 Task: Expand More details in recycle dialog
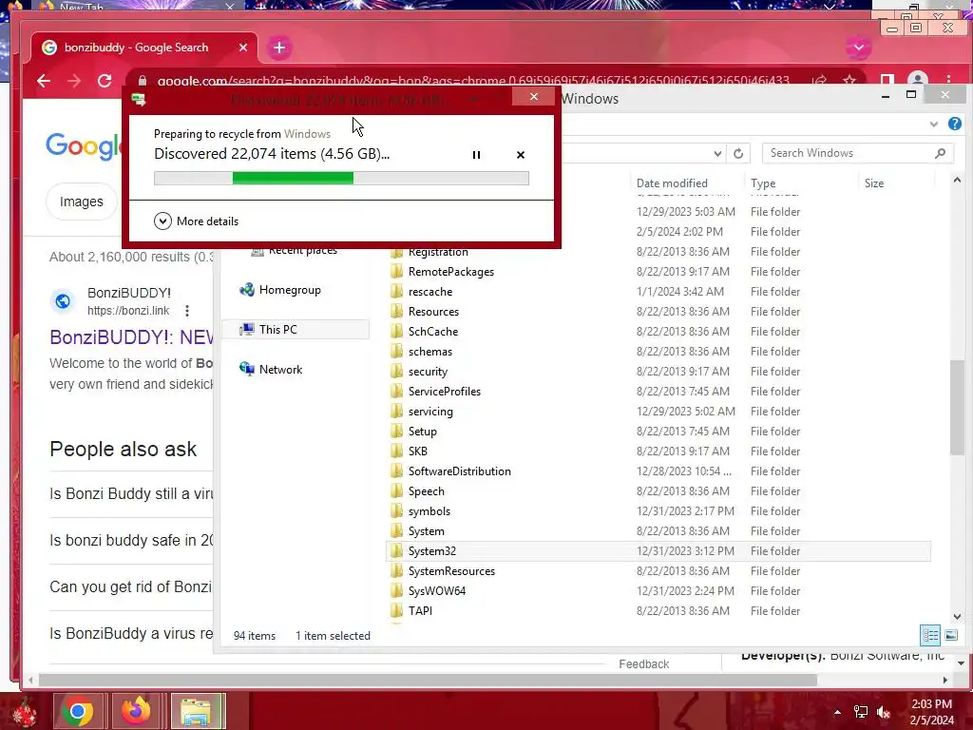point(196,221)
